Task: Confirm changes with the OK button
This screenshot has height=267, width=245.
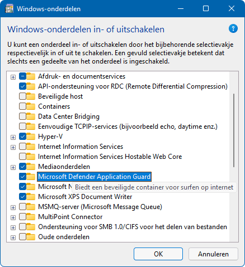Action: 158,254
